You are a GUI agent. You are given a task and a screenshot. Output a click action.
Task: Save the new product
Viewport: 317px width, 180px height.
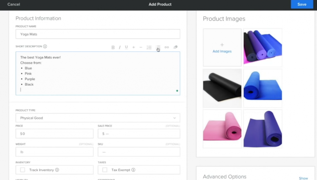point(302,4)
